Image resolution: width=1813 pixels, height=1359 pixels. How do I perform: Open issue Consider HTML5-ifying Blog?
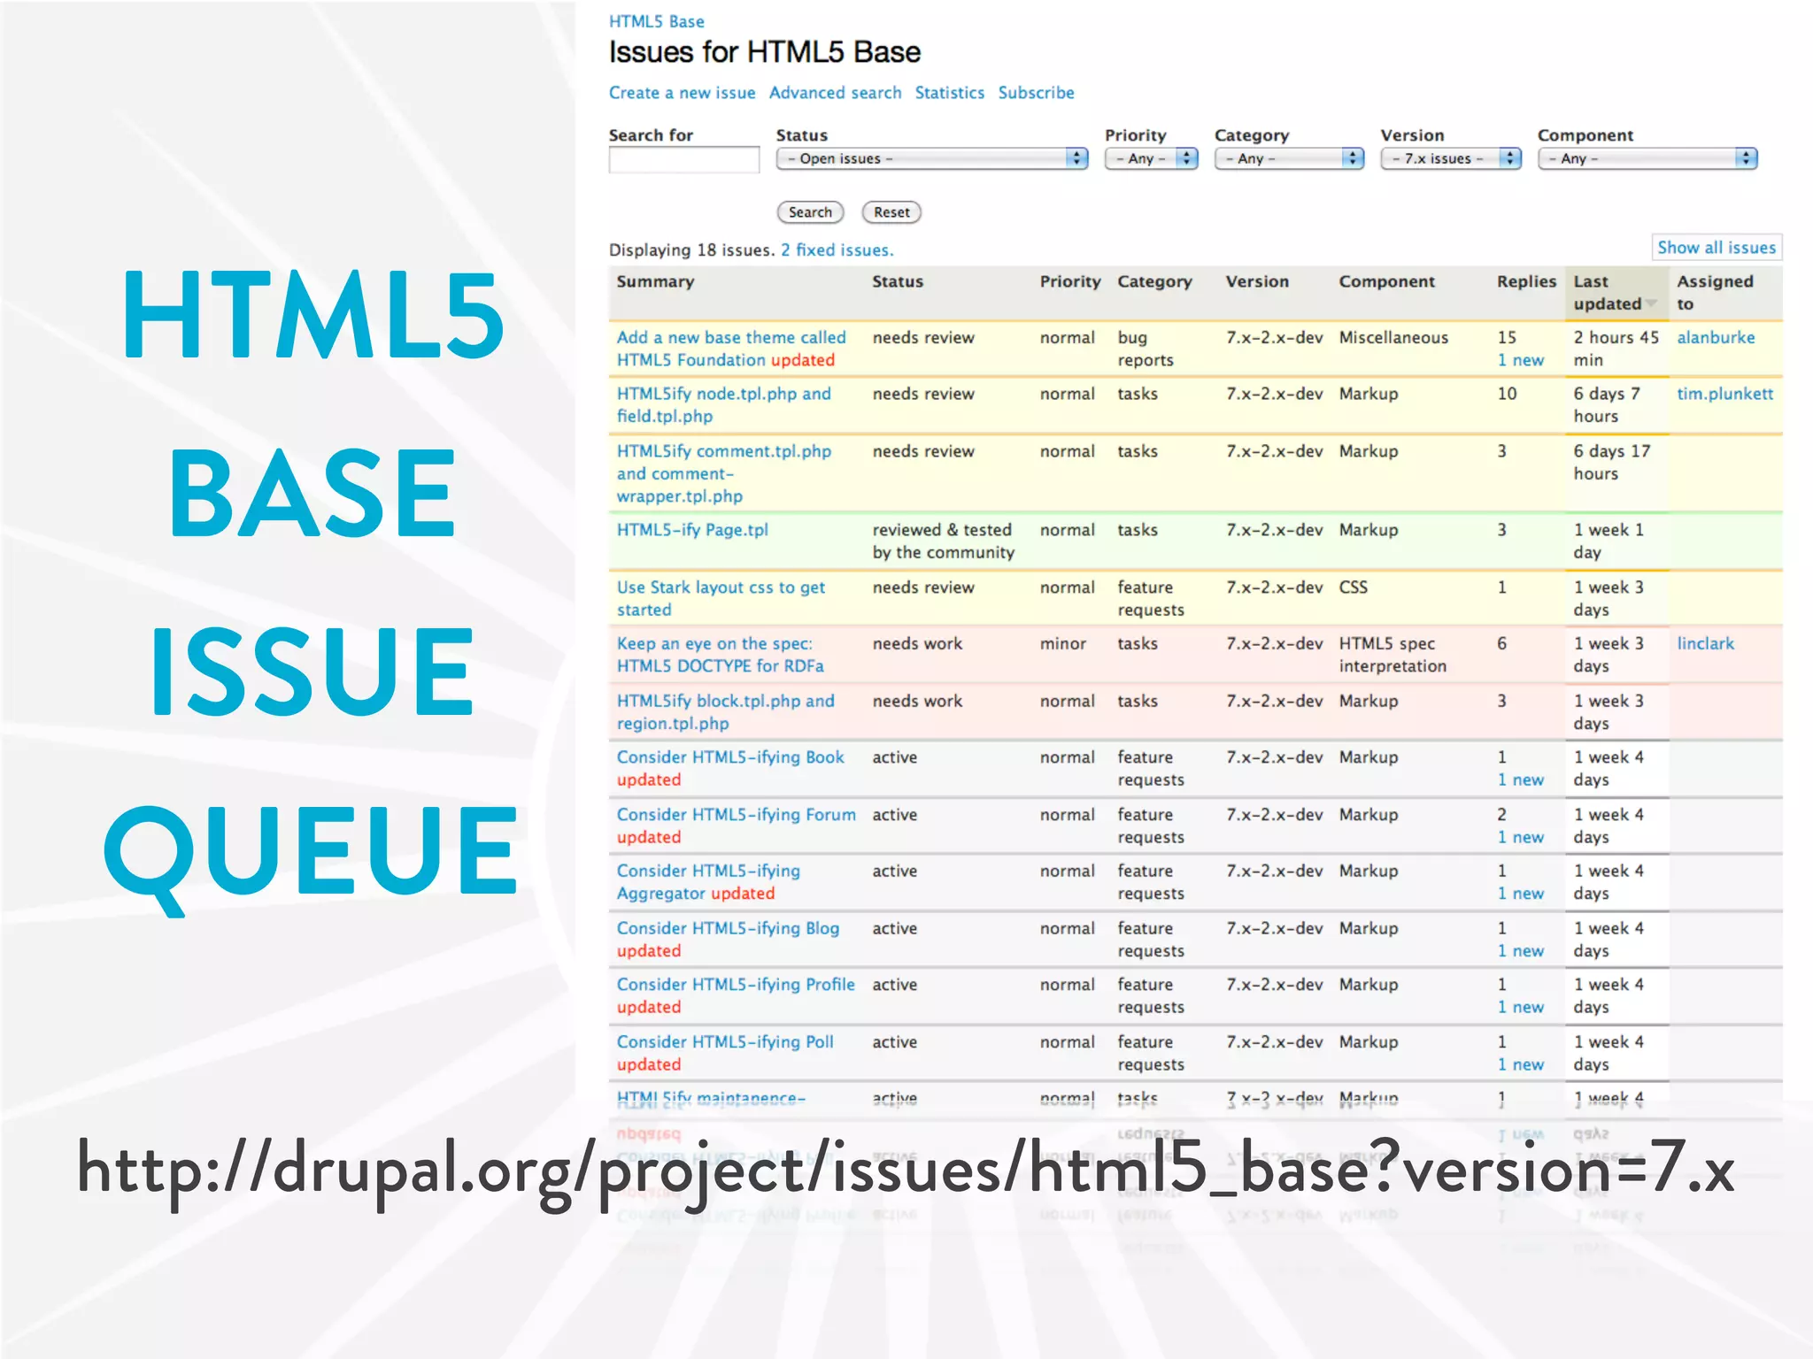728,928
